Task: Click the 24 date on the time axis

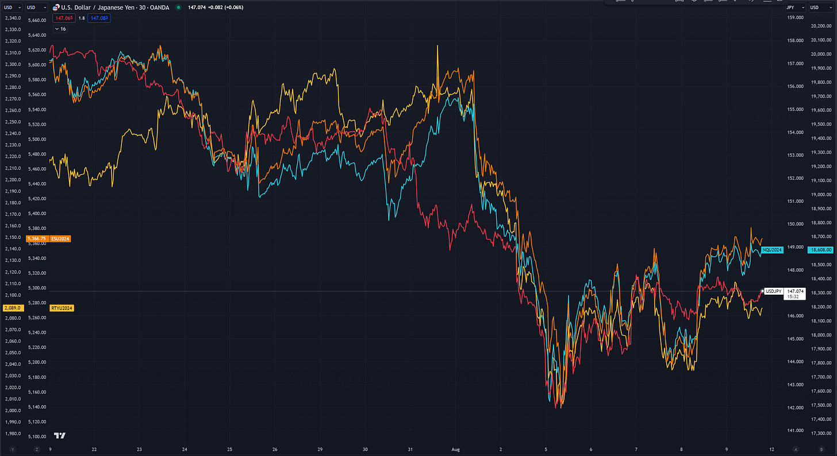Action: point(185,449)
